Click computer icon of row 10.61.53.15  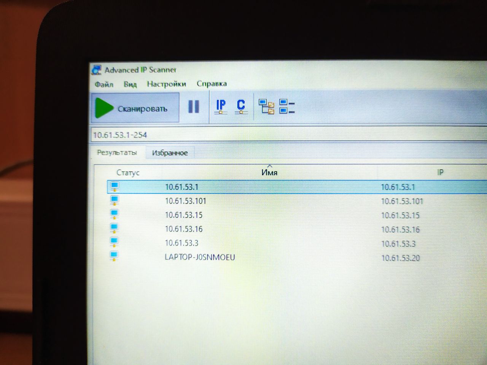(114, 214)
